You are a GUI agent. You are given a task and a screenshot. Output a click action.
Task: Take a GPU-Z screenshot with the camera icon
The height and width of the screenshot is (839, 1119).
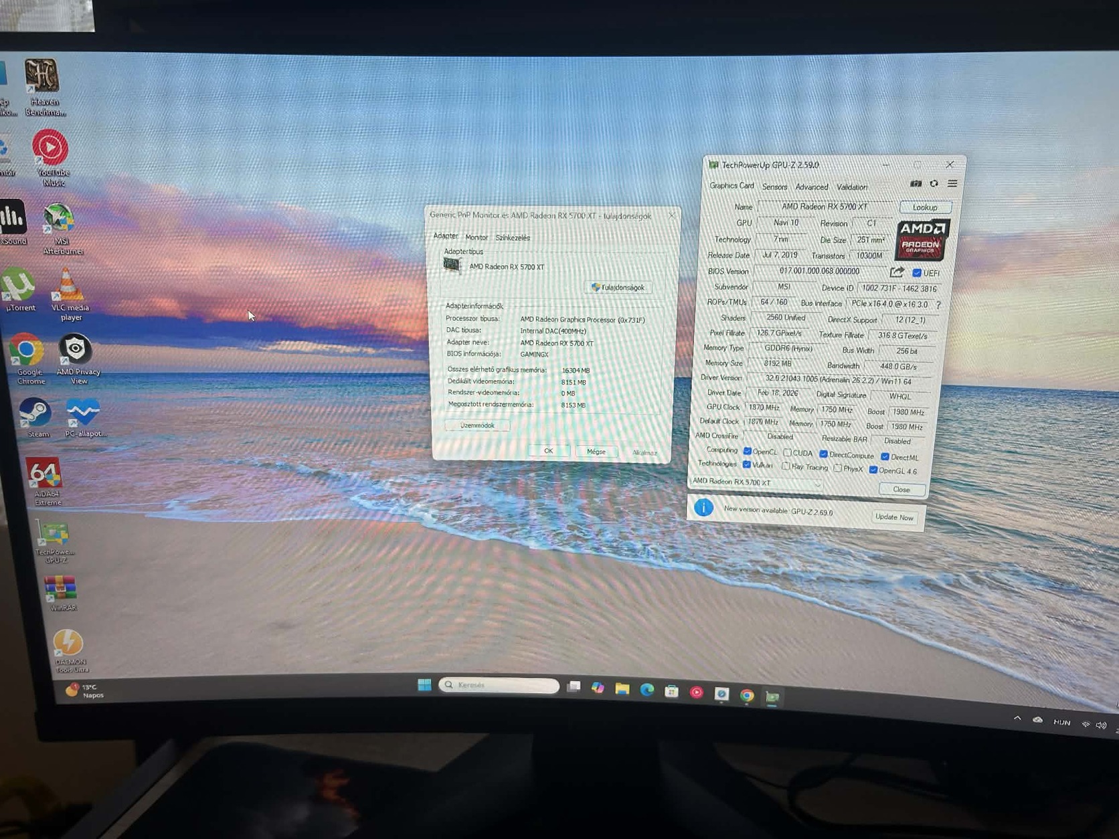coord(916,183)
